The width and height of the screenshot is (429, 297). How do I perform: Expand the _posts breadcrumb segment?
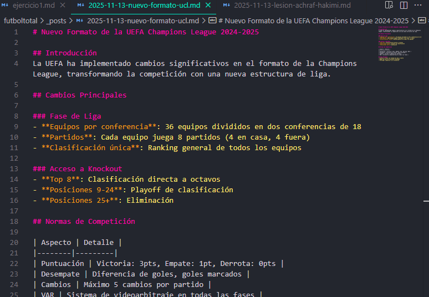[x=57, y=21]
